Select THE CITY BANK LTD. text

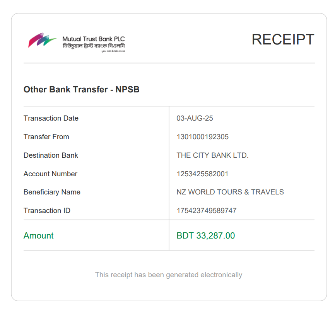[x=212, y=155]
